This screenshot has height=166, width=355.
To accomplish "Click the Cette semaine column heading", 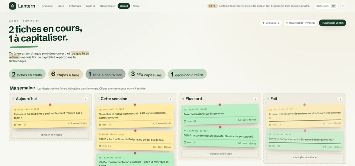I will (x=114, y=99).
